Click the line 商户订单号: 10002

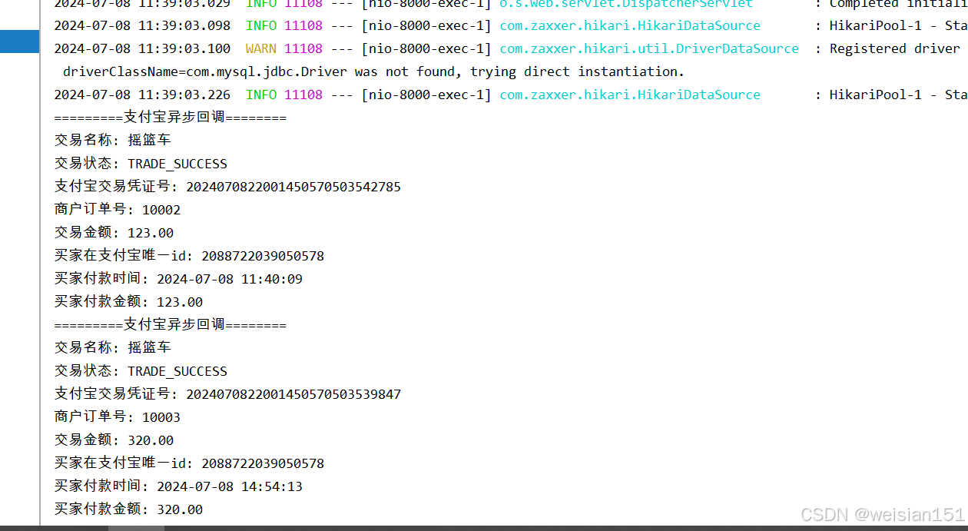(x=118, y=210)
